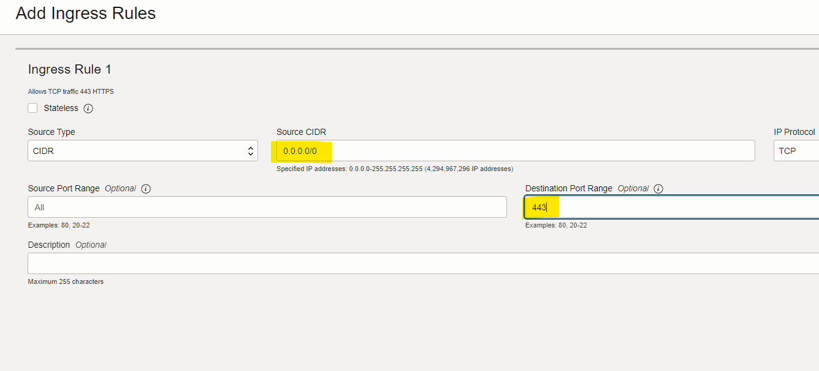Open the IP Protocol dropdown showing TCP
819x371 pixels.
tap(797, 150)
